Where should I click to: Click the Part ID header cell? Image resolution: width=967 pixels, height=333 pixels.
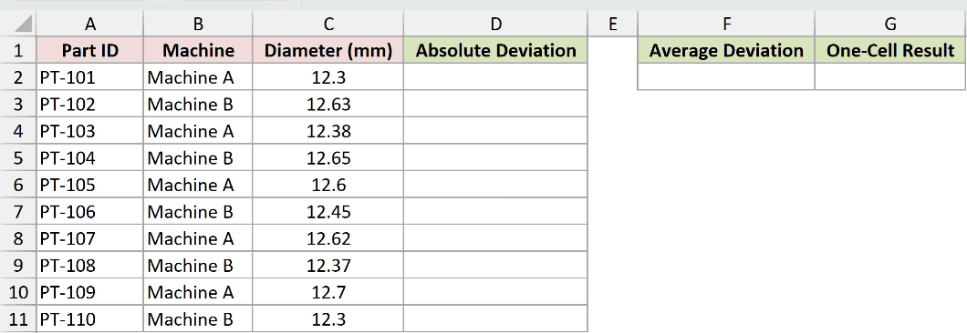[x=90, y=50]
